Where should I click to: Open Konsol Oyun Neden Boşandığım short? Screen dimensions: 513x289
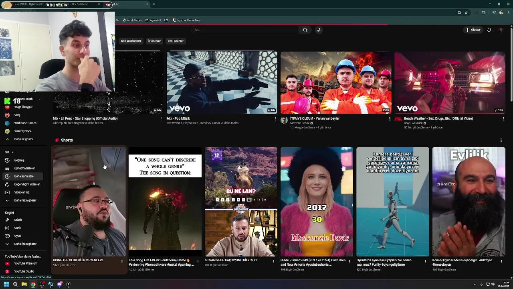click(469, 201)
